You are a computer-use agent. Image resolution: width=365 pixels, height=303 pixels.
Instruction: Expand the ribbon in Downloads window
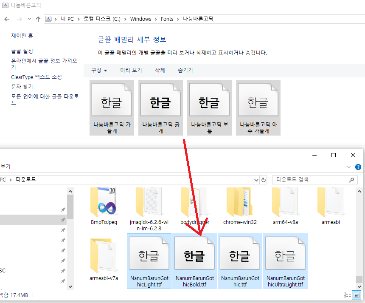(x=349, y=167)
